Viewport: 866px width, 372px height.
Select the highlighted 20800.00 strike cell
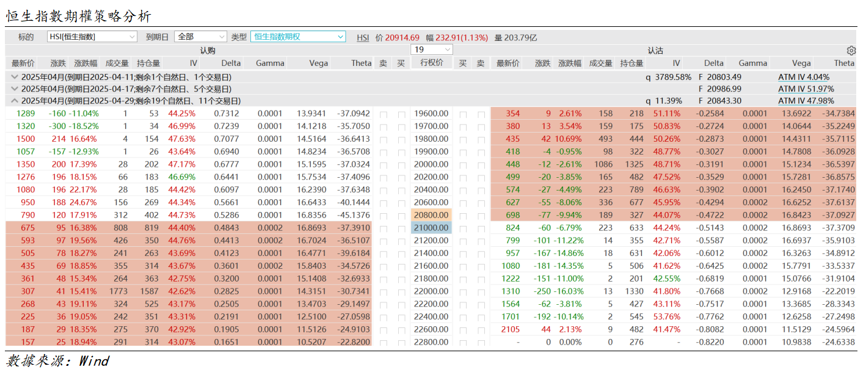(x=432, y=215)
